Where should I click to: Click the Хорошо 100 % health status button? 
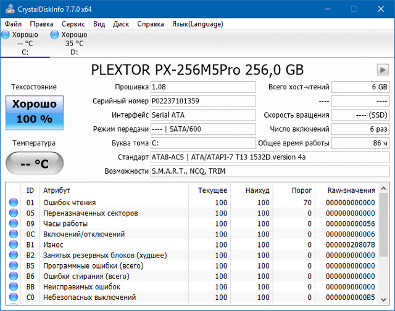click(34, 111)
